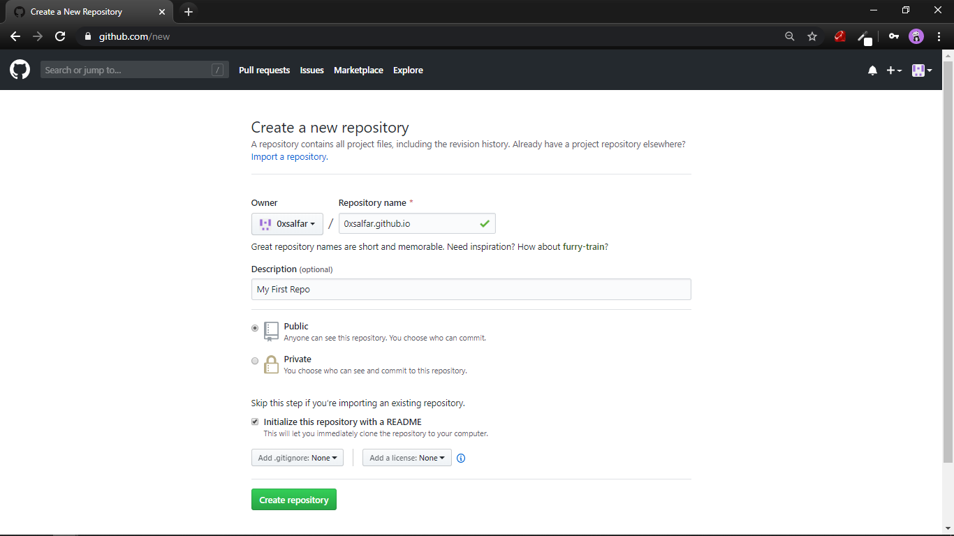Click the zoom magnifier icon in address bar
The width and height of the screenshot is (954, 536).
pyautogui.click(x=790, y=36)
